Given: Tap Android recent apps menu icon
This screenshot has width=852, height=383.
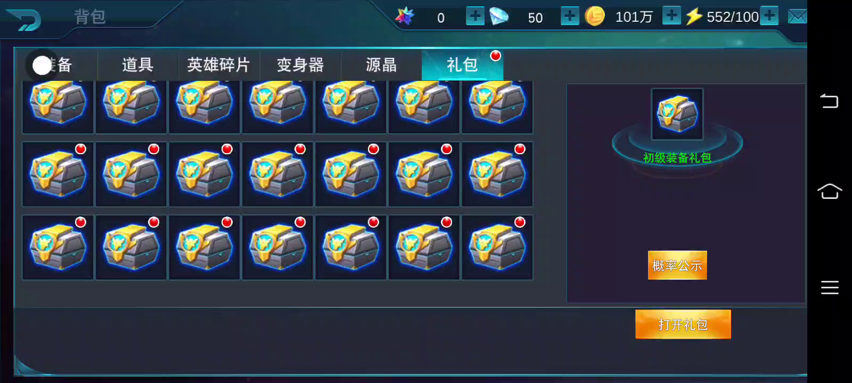Looking at the screenshot, I should pyautogui.click(x=830, y=287).
